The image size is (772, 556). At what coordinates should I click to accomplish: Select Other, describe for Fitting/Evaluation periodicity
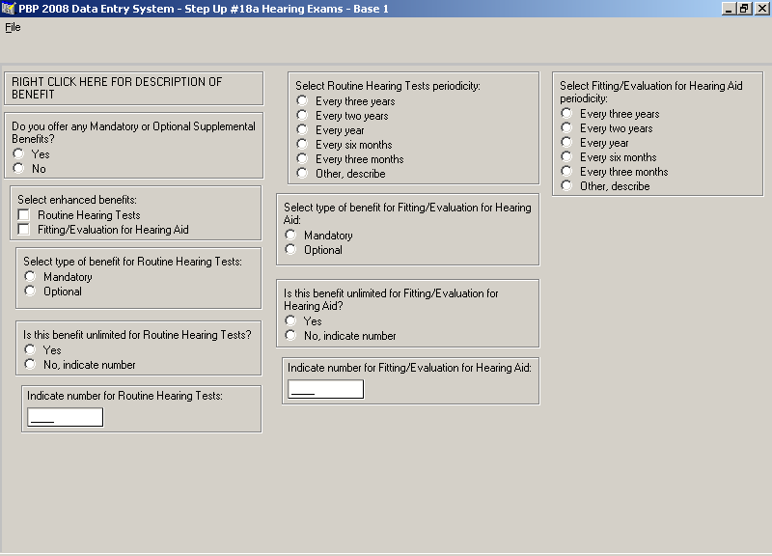(x=566, y=185)
